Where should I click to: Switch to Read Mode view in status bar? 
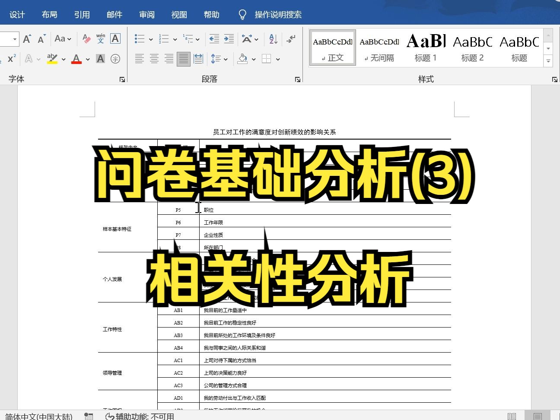point(512,416)
